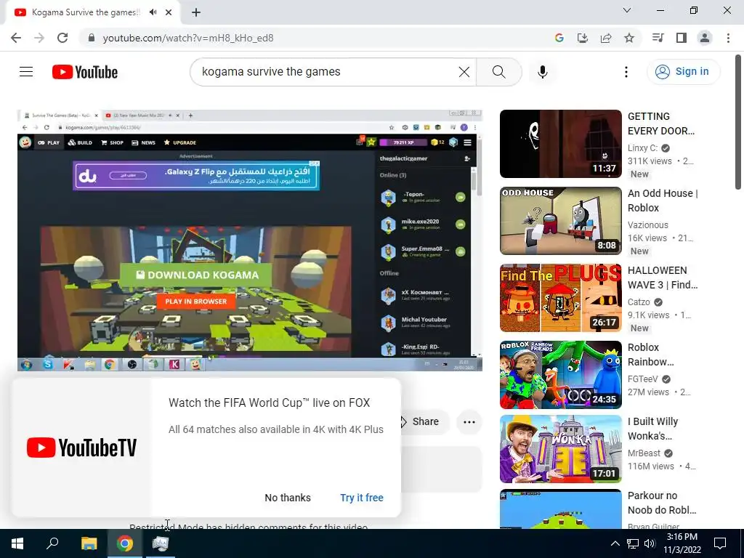Open Windows taskbar search
Screen dimensions: 744x558
tap(52, 543)
